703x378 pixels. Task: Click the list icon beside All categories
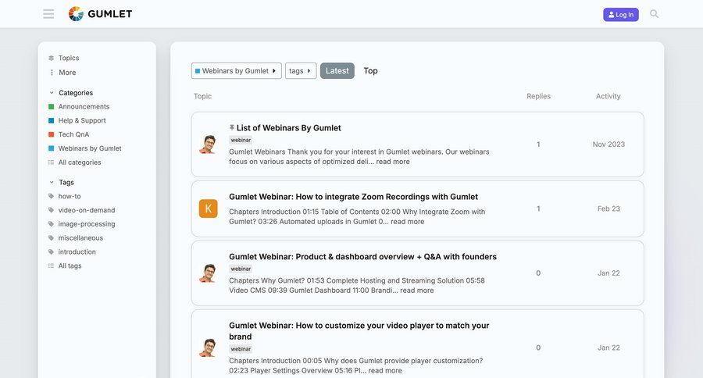tap(51, 162)
